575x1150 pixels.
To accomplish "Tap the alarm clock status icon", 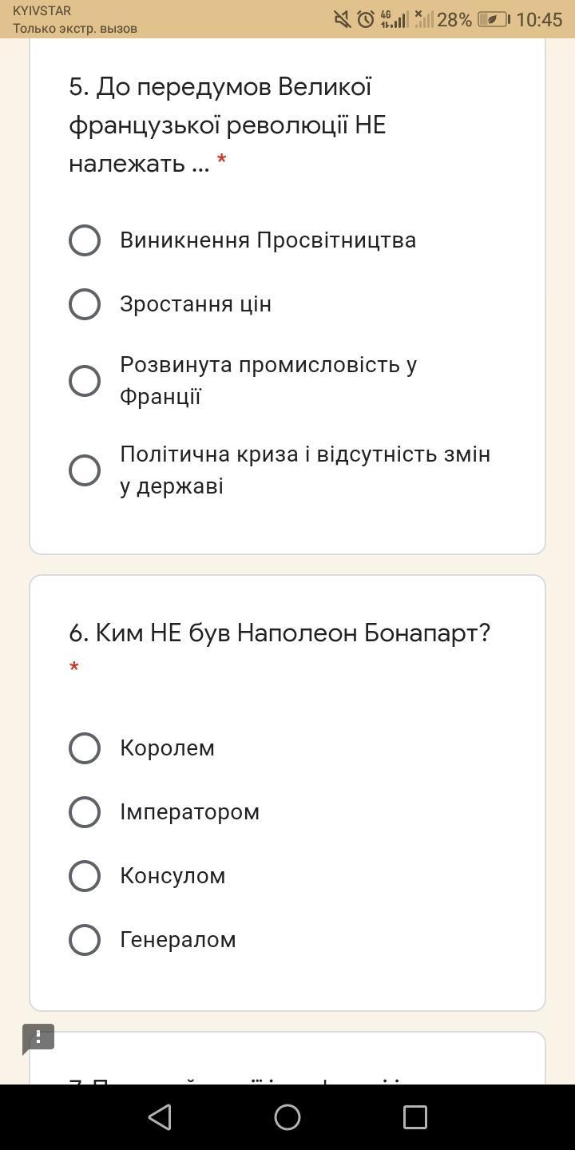I will point(366,19).
